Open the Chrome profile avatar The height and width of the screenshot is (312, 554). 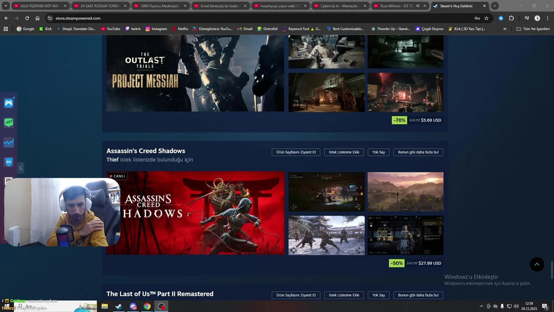[537, 18]
